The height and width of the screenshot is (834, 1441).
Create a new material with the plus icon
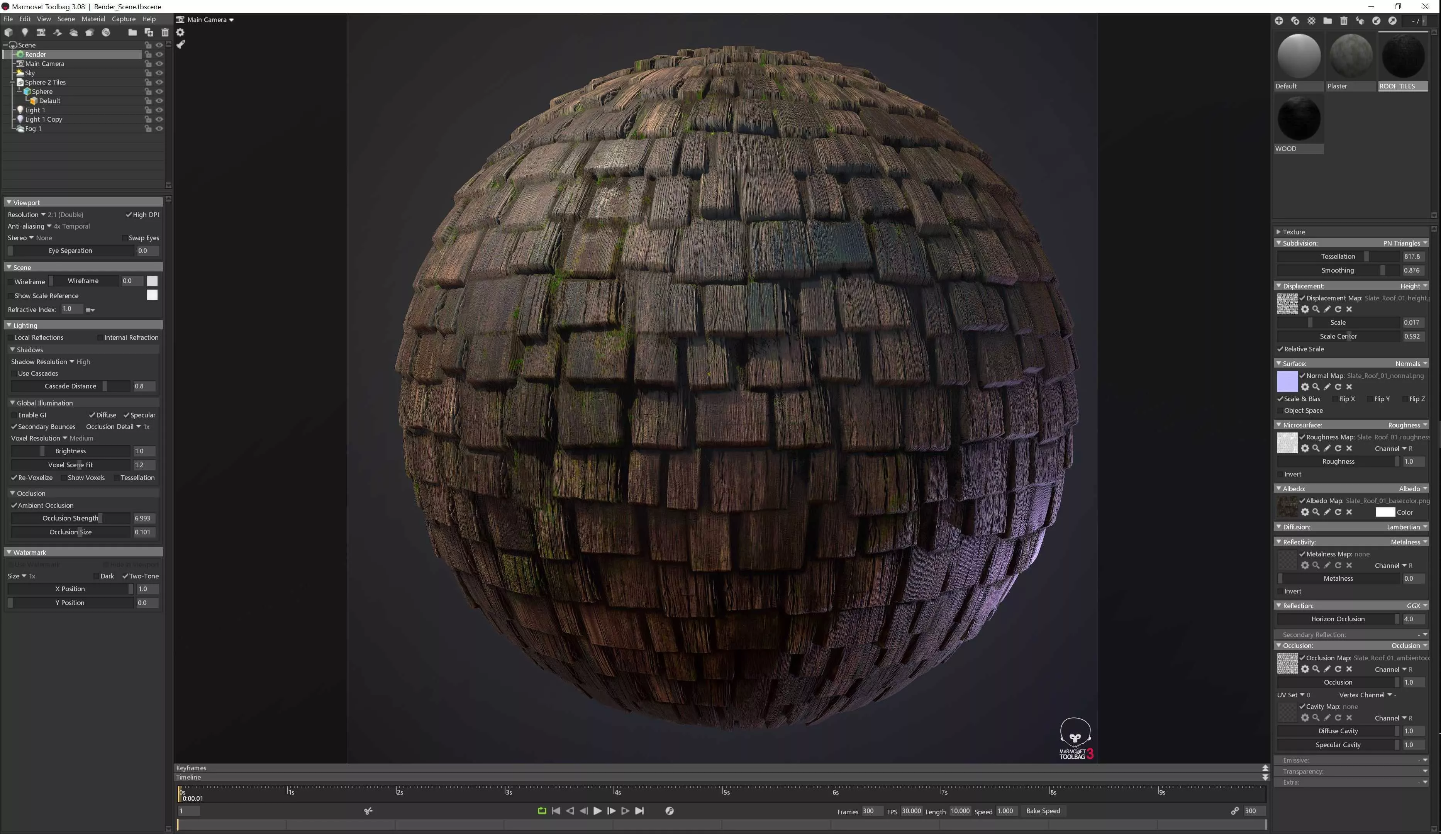1278,20
